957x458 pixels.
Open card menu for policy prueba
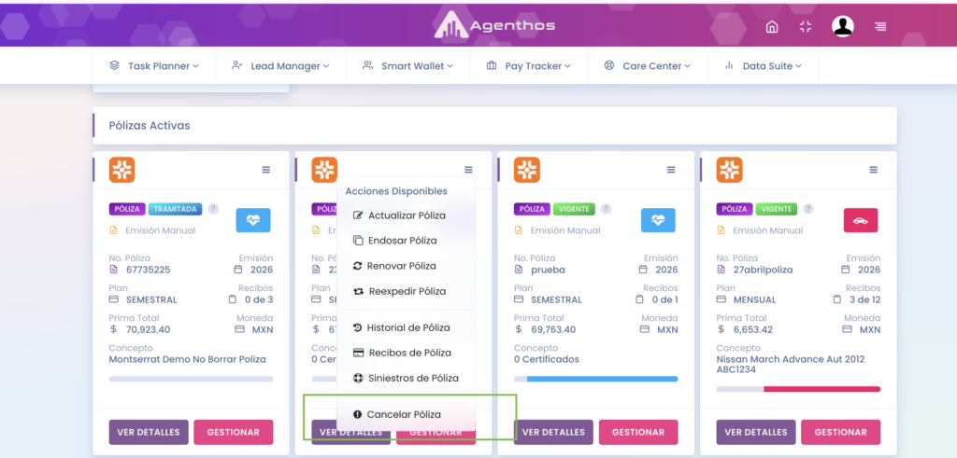[x=671, y=170]
